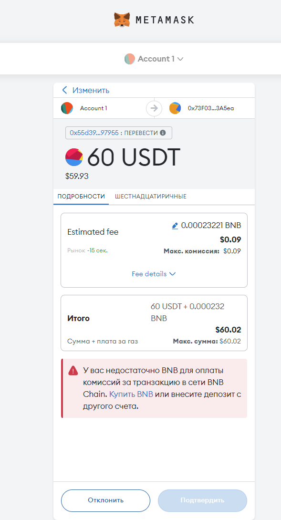Click the MetaMask fox logo
Image resolution: width=281 pixels, height=520 pixels.
point(122,20)
